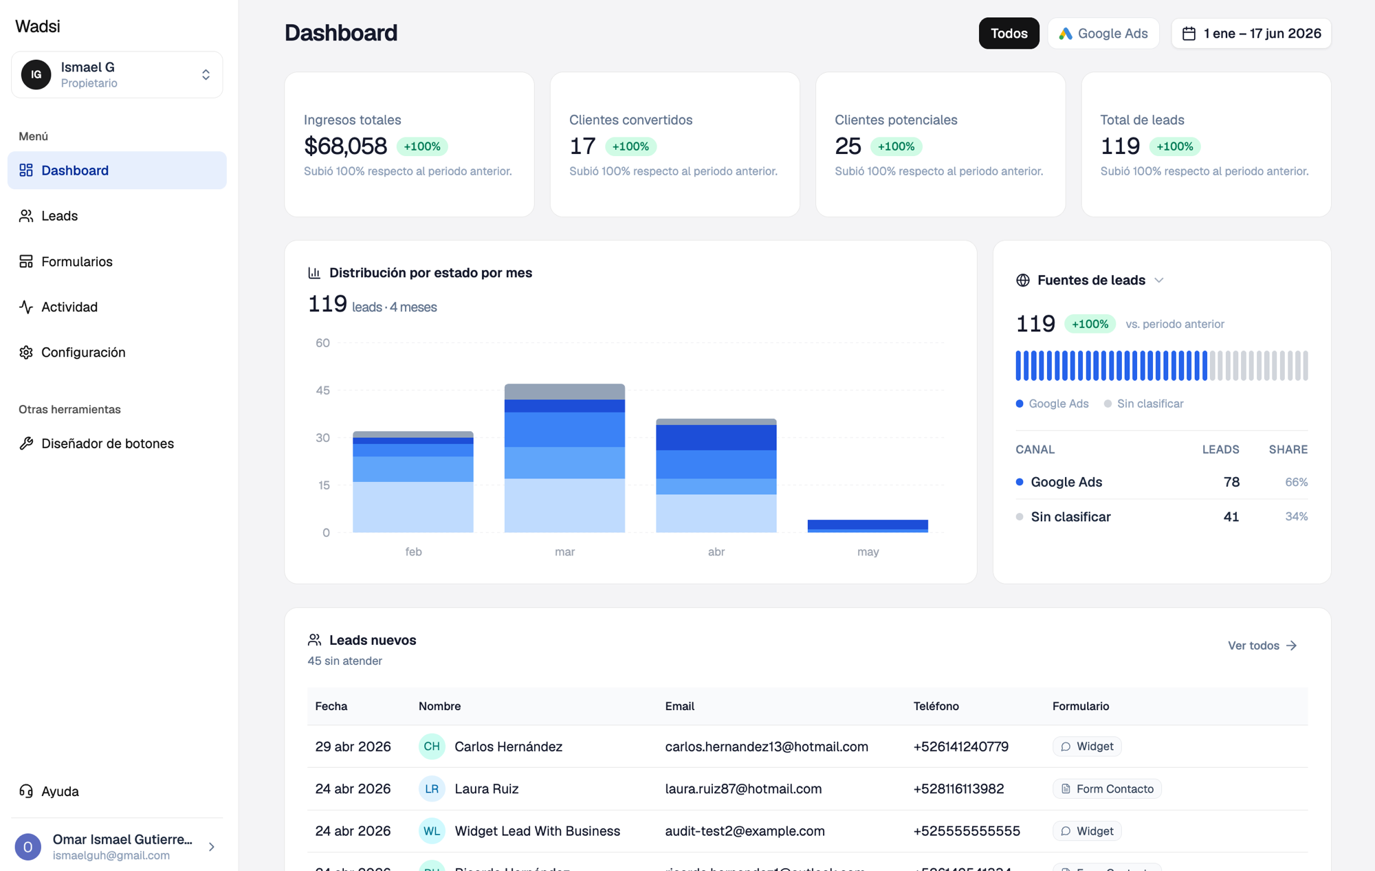This screenshot has height=871, width=1375.
Task: Click the Configuración gear icon
Action: (26, 352)
